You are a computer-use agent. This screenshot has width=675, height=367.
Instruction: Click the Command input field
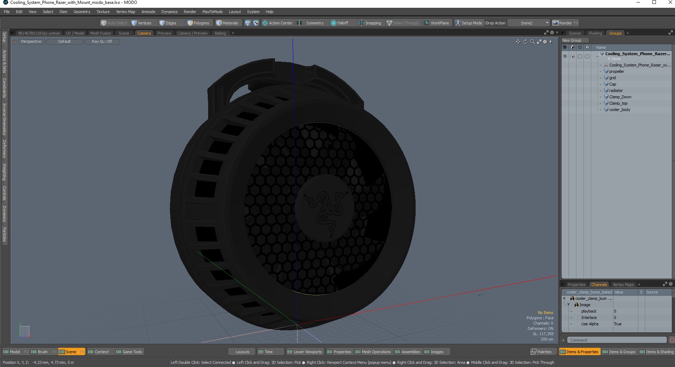(x=617, y=340)
